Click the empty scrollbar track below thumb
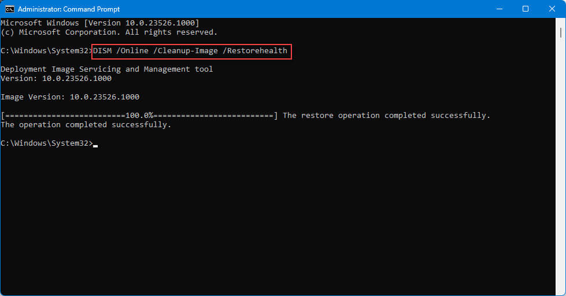The image size is (566, 296). click(x=561, y=166)
